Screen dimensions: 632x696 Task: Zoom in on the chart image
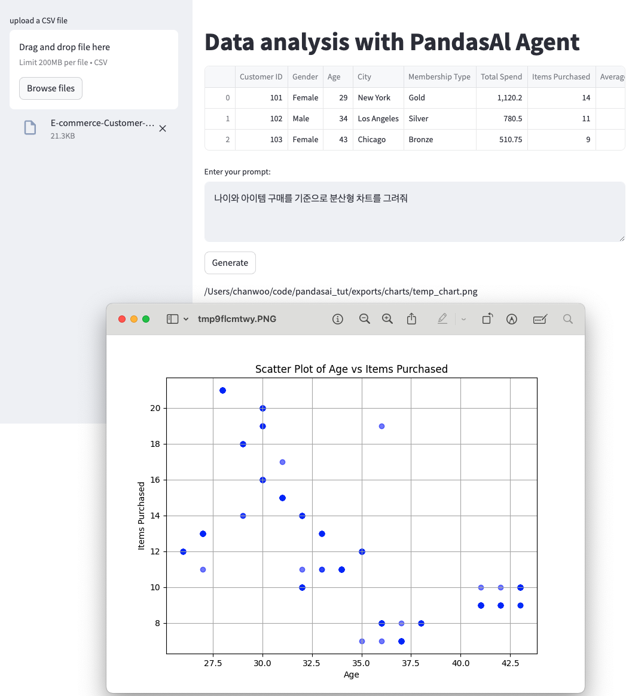[387, 319]
